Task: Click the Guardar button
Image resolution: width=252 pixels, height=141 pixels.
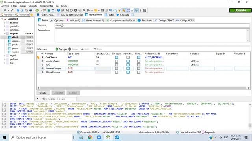Action: click(x=73, y=93)
